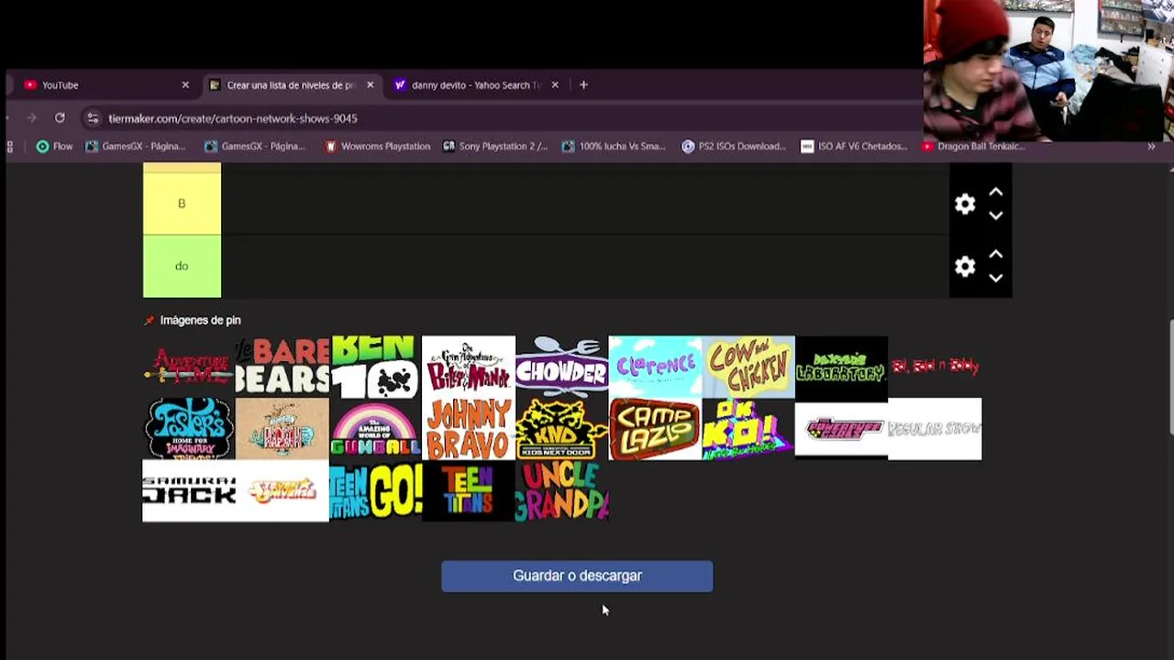1174x660 pixels.
Task: Open second GamesGX bookmark
Action: click(255, 146)
